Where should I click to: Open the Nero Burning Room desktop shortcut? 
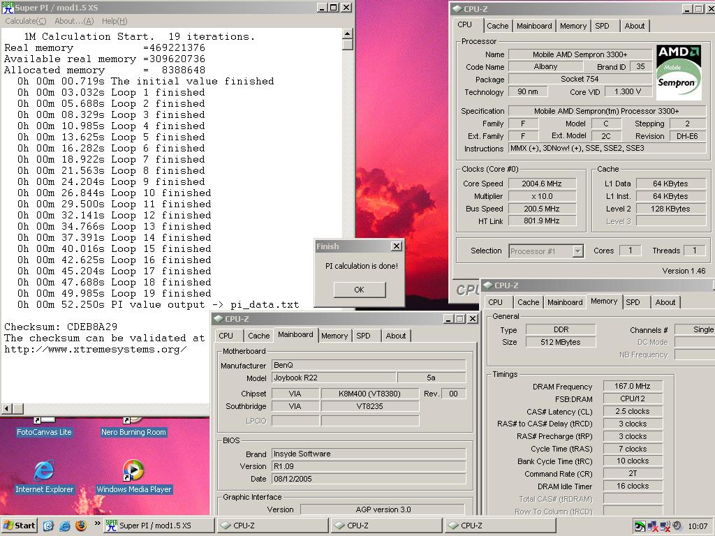pos(133,431)
